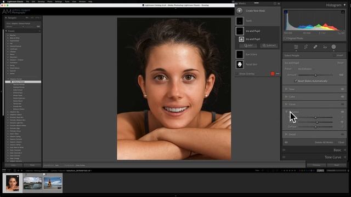Open the Edit sliders tool icon
351x197 pixels.
[x=296, y=47]
